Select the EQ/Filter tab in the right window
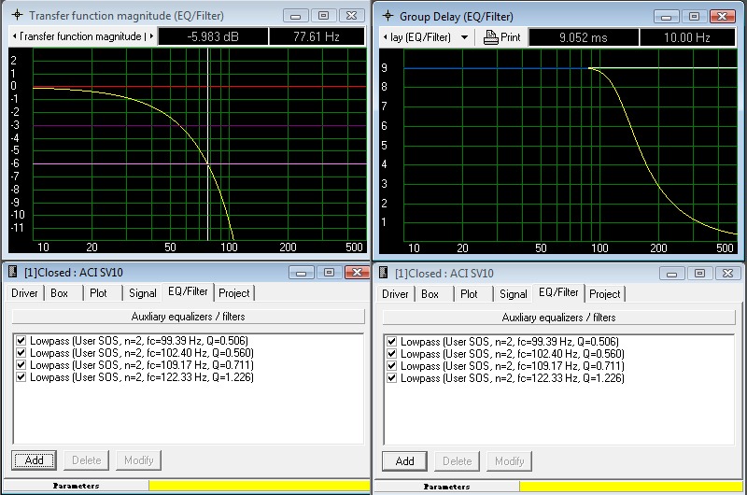The height and width of the screenshot is (495, 747). tap(558, 292)
